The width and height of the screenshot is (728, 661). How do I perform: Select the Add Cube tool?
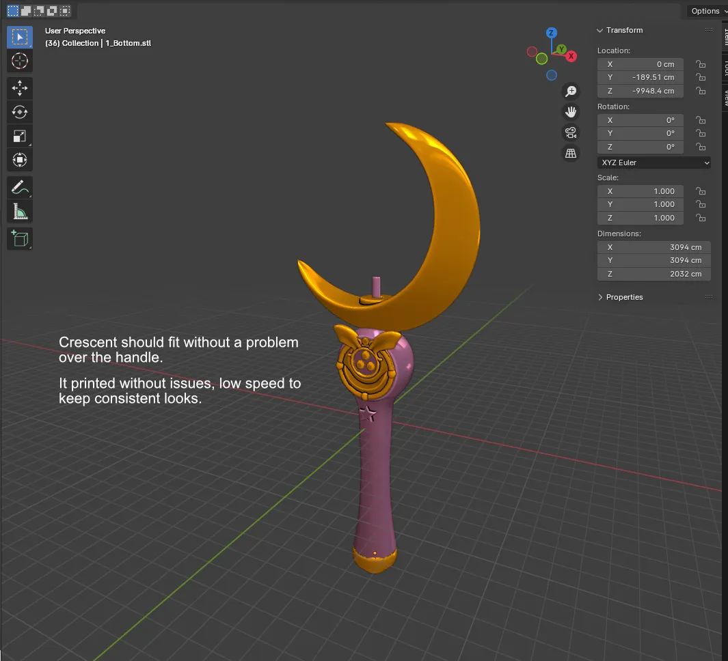(20, 239)
